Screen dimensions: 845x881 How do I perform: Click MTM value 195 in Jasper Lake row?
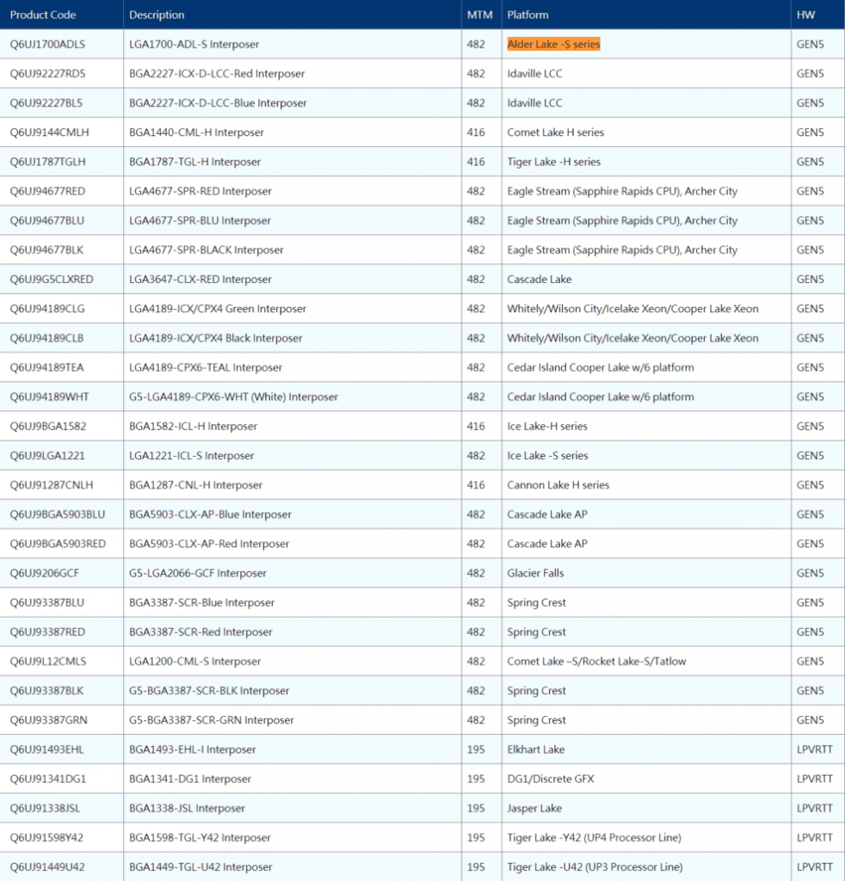click(476, 808)
